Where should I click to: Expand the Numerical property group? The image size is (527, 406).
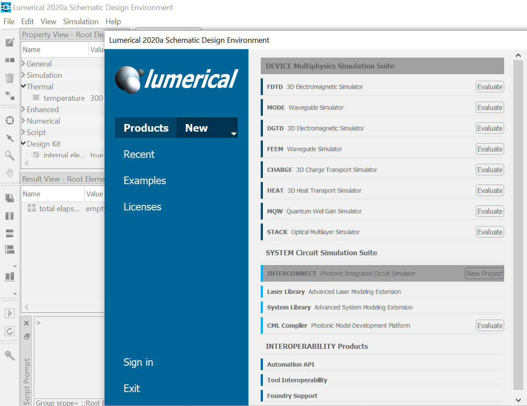(x=23, y=121)
